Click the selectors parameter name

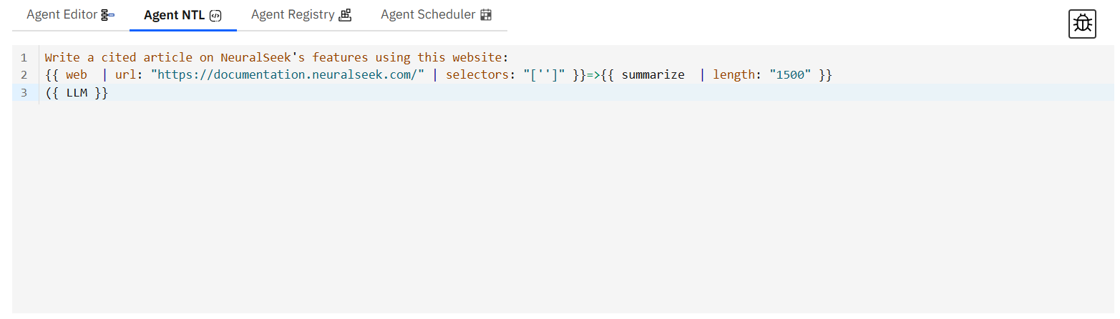[x=477, y=75]
